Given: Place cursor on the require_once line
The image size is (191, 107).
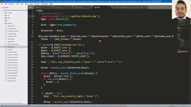Looking at the screenshot, I should [x=70, y=16].
